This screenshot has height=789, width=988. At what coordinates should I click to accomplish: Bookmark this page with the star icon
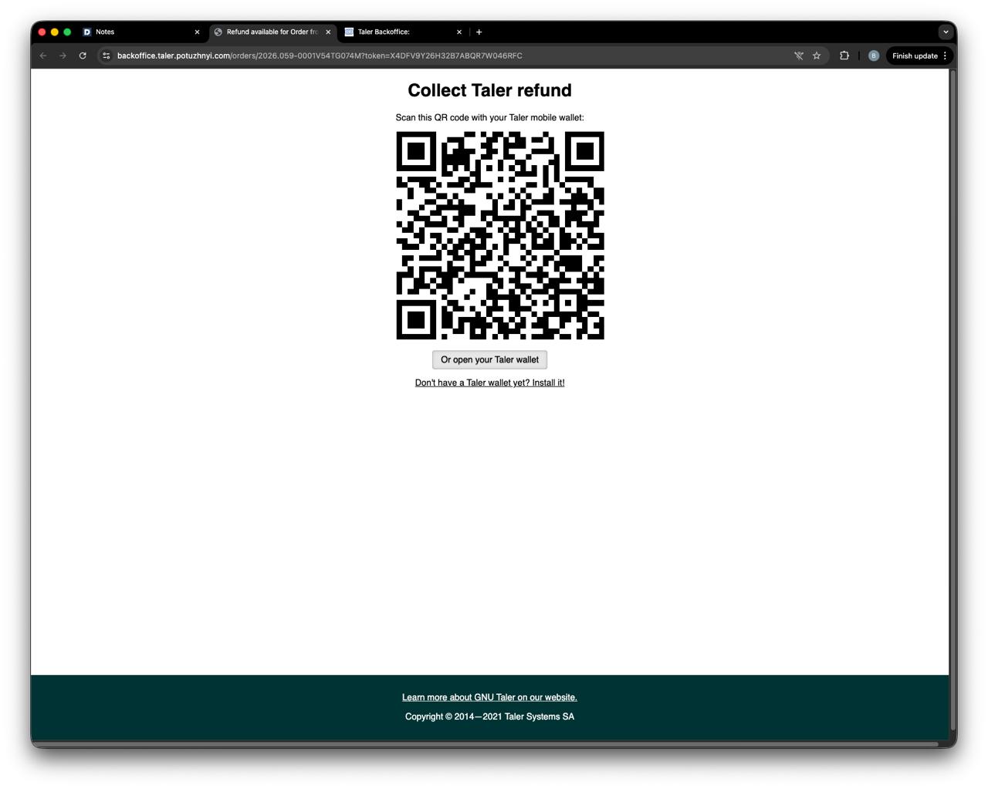[817, 56]
